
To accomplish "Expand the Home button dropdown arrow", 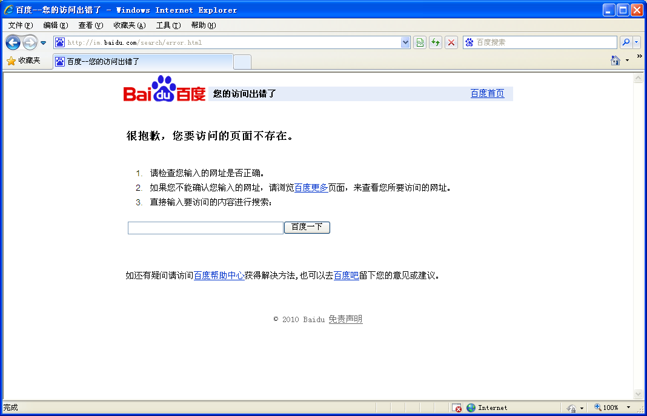I will 627,61.
